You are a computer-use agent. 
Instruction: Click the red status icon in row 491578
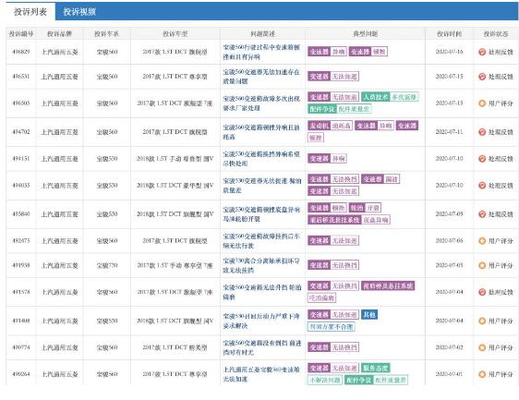point(482,292)
